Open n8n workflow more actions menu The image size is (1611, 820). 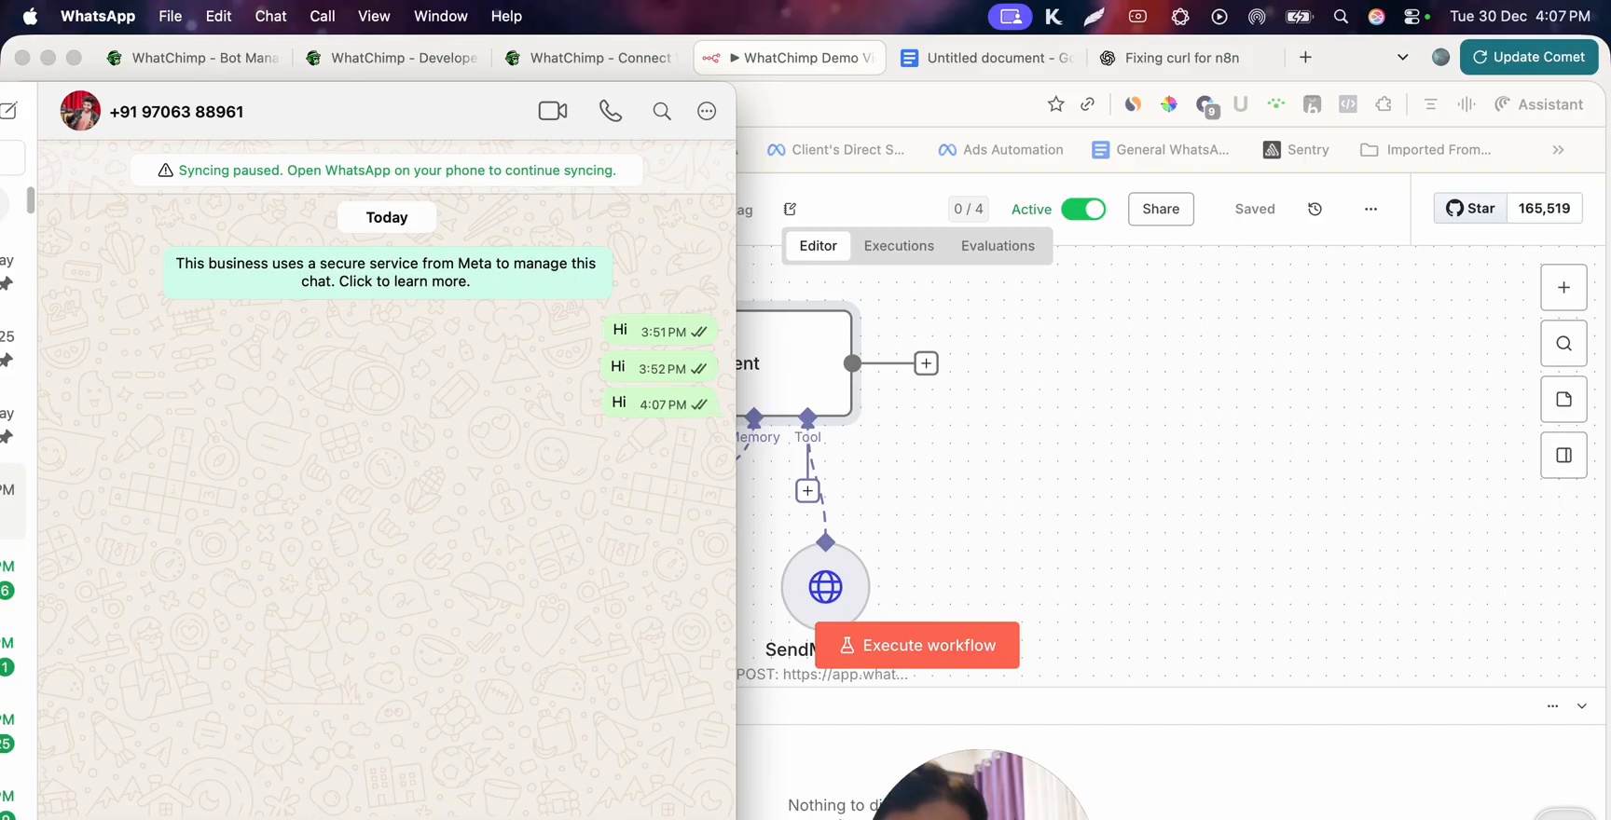point(1370,209)
